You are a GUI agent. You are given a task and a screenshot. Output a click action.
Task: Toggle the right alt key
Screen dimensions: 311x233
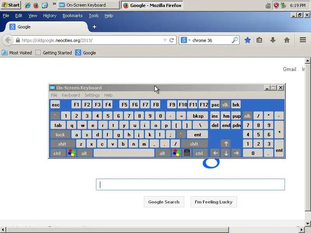pos(162,153)
